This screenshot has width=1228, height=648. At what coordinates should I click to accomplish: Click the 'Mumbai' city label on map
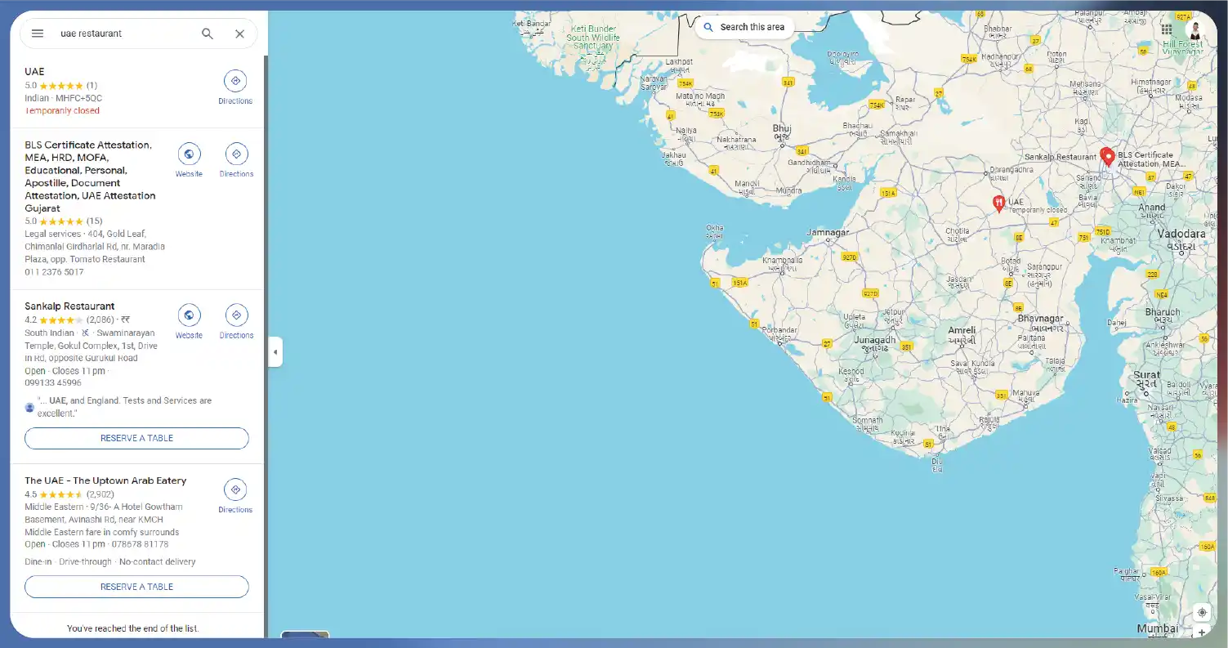tap(1158, 628)
